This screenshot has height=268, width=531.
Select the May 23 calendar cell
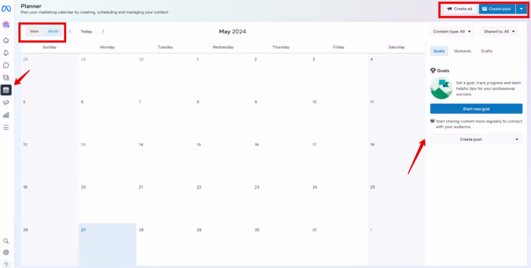281,203
